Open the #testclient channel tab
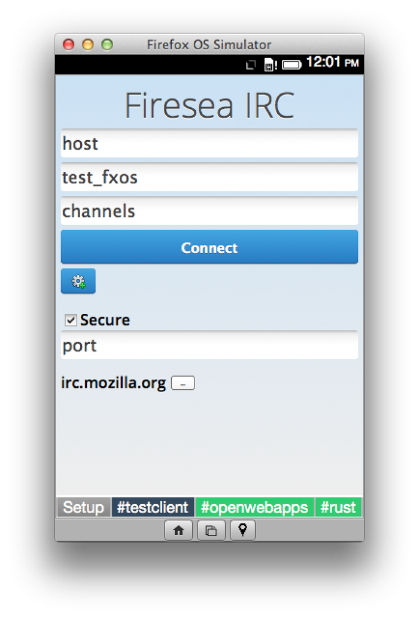This screenshot has width=419, height=618. (153, 508)
